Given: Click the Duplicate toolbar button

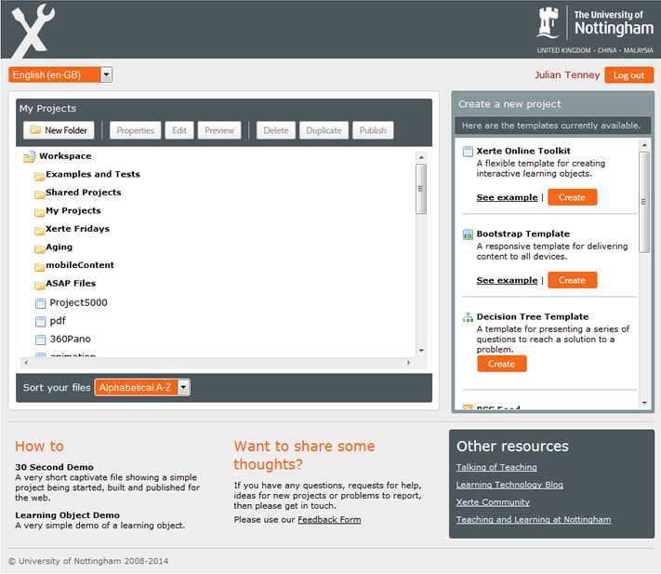Looking at the screenshot, I should click(x=324, y=130).
